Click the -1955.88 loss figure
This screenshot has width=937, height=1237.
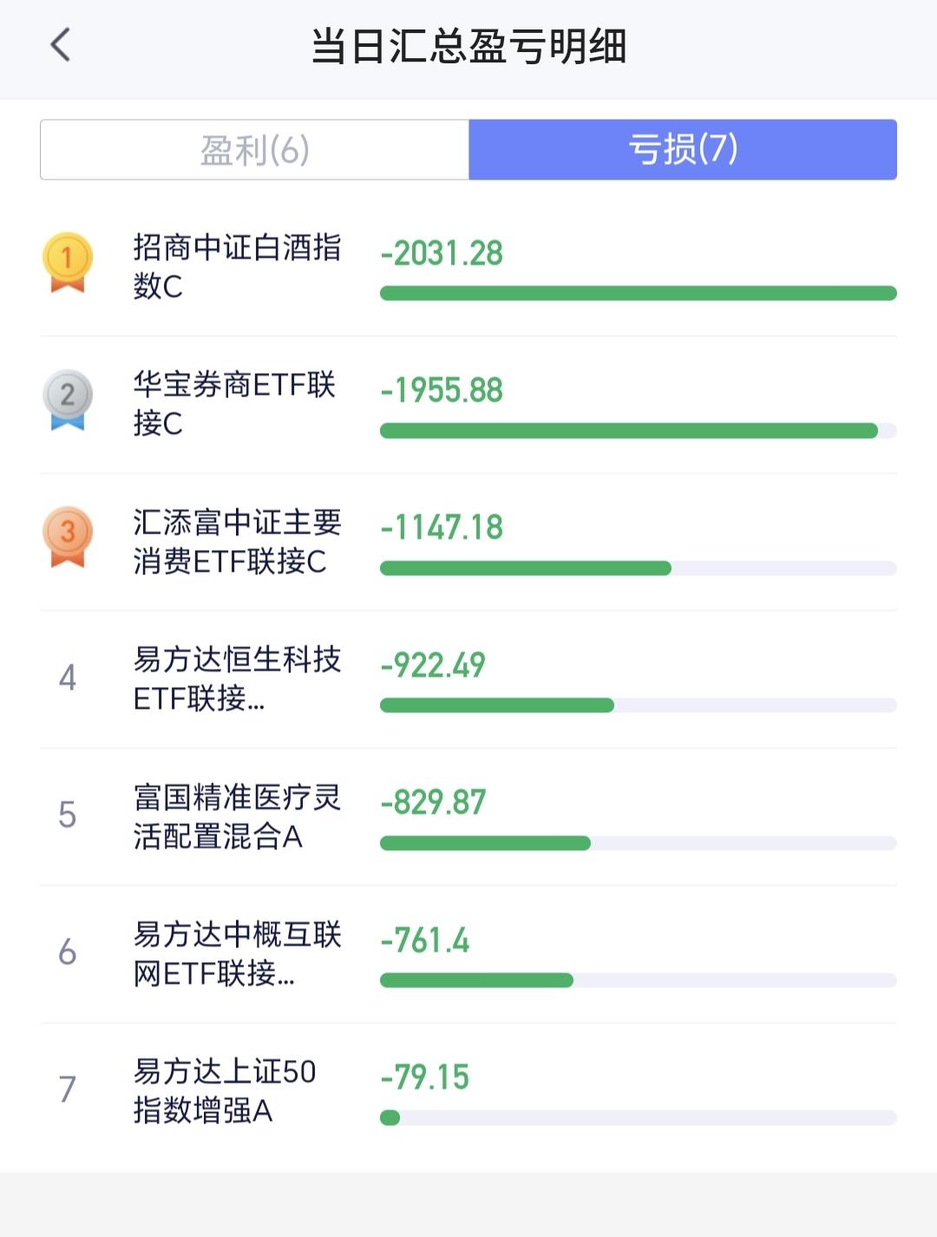442,390
